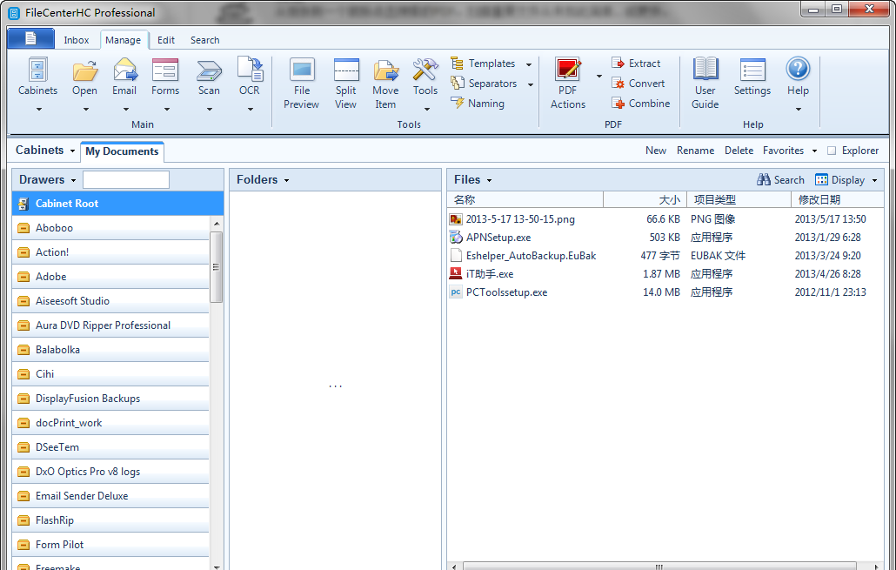896x570 pixels.
Task: Expand the PDF Actions dropdown arrow
Action: coord(598,76)
